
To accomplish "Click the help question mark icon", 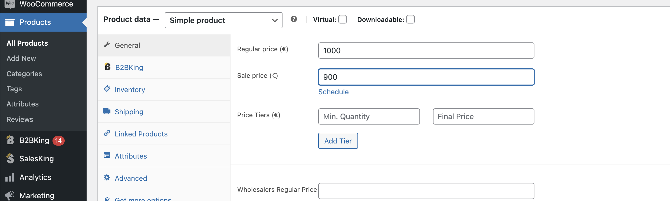I will pos(294,19).
